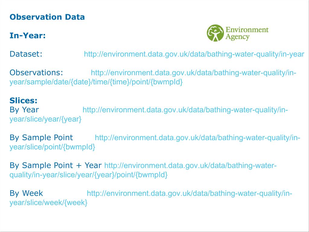This screenshot has height=232, width=309.
Task: Open the Observations sample date URL link
Action: click(153, 77)
